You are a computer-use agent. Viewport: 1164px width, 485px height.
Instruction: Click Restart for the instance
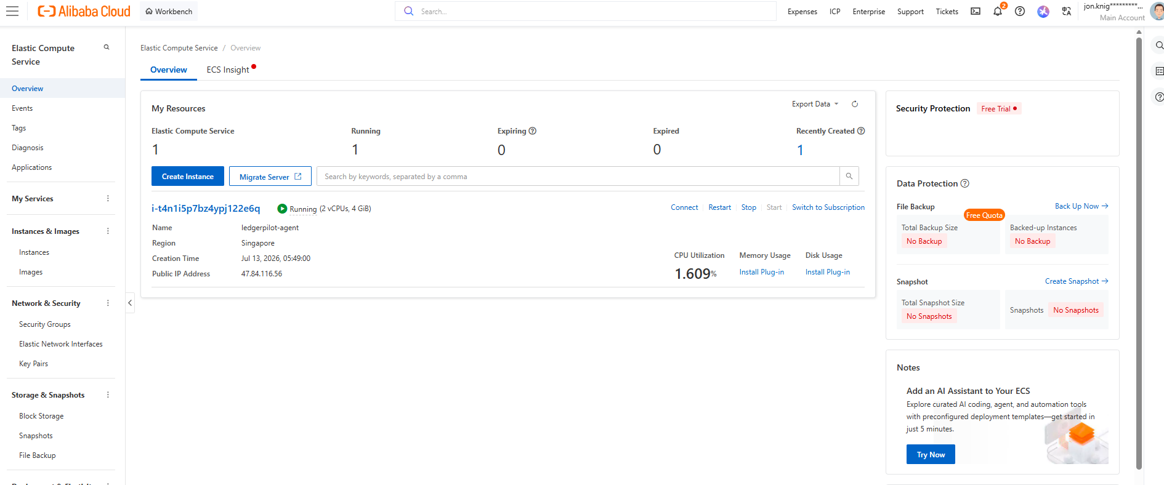point(719,207)
